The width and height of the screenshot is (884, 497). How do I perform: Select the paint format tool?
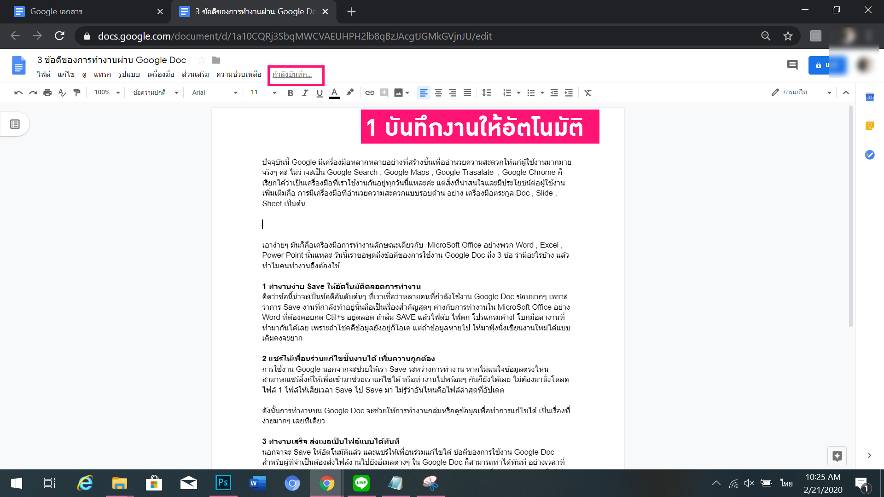pyautogui.click(x=77, y=92)
